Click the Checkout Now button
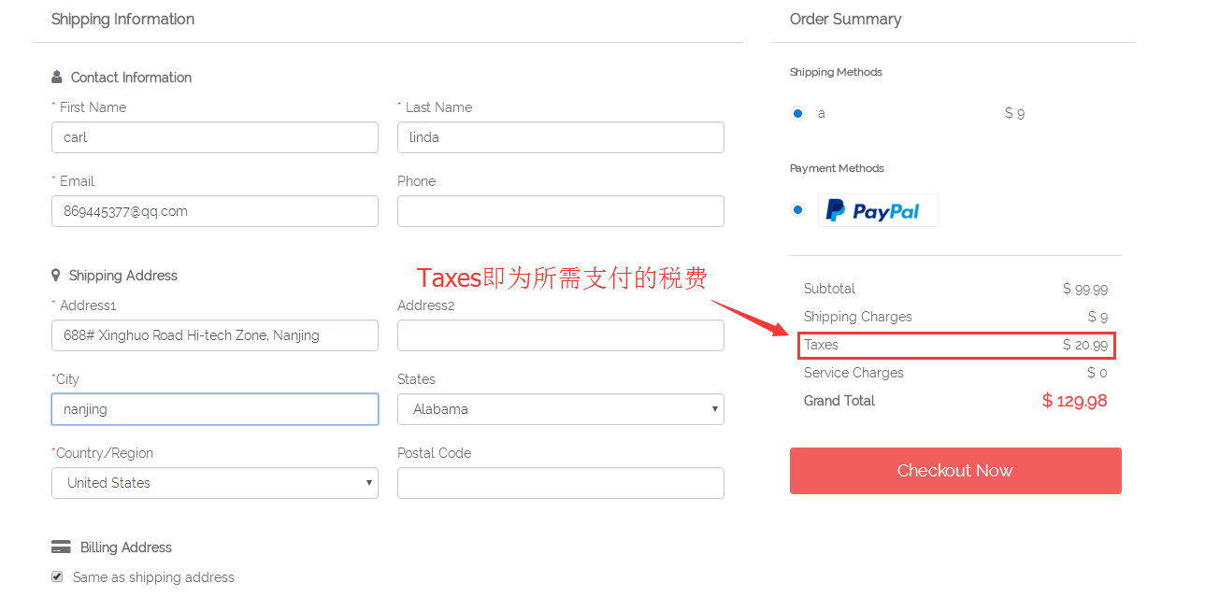Screen dimensions: 1219x611 pyautogui.click(x=955, y=471)
